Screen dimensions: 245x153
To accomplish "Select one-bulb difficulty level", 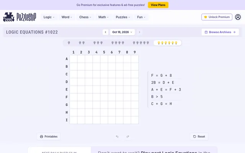I will click(69, 43).
